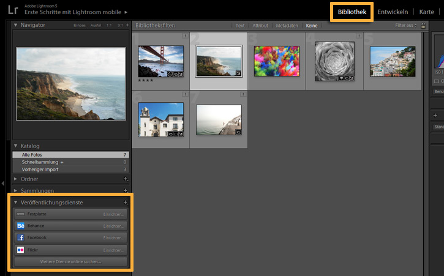The height and width of the screenshot is (276, 444).
Task: Click Einrichten for Festplatte
Action: pyautogui.click(x=113, y=214)
